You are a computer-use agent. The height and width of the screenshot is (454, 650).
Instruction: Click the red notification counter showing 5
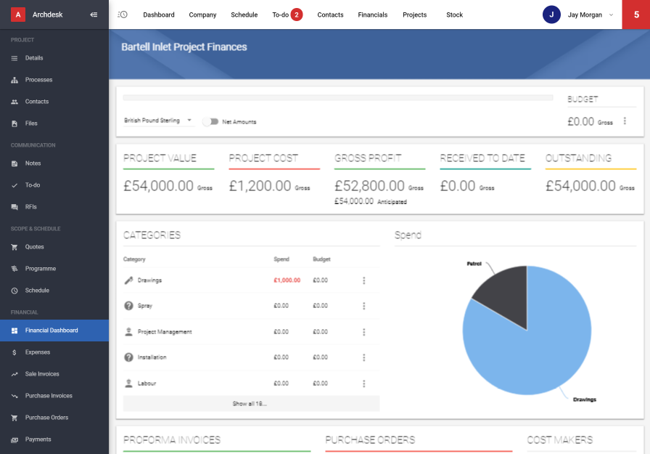tap(636, 15)
